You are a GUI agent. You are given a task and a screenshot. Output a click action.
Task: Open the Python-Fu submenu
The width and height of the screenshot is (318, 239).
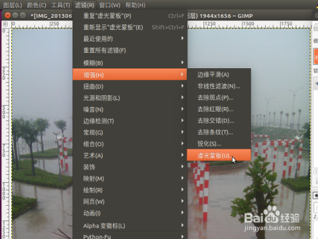[x=130, y=236]
